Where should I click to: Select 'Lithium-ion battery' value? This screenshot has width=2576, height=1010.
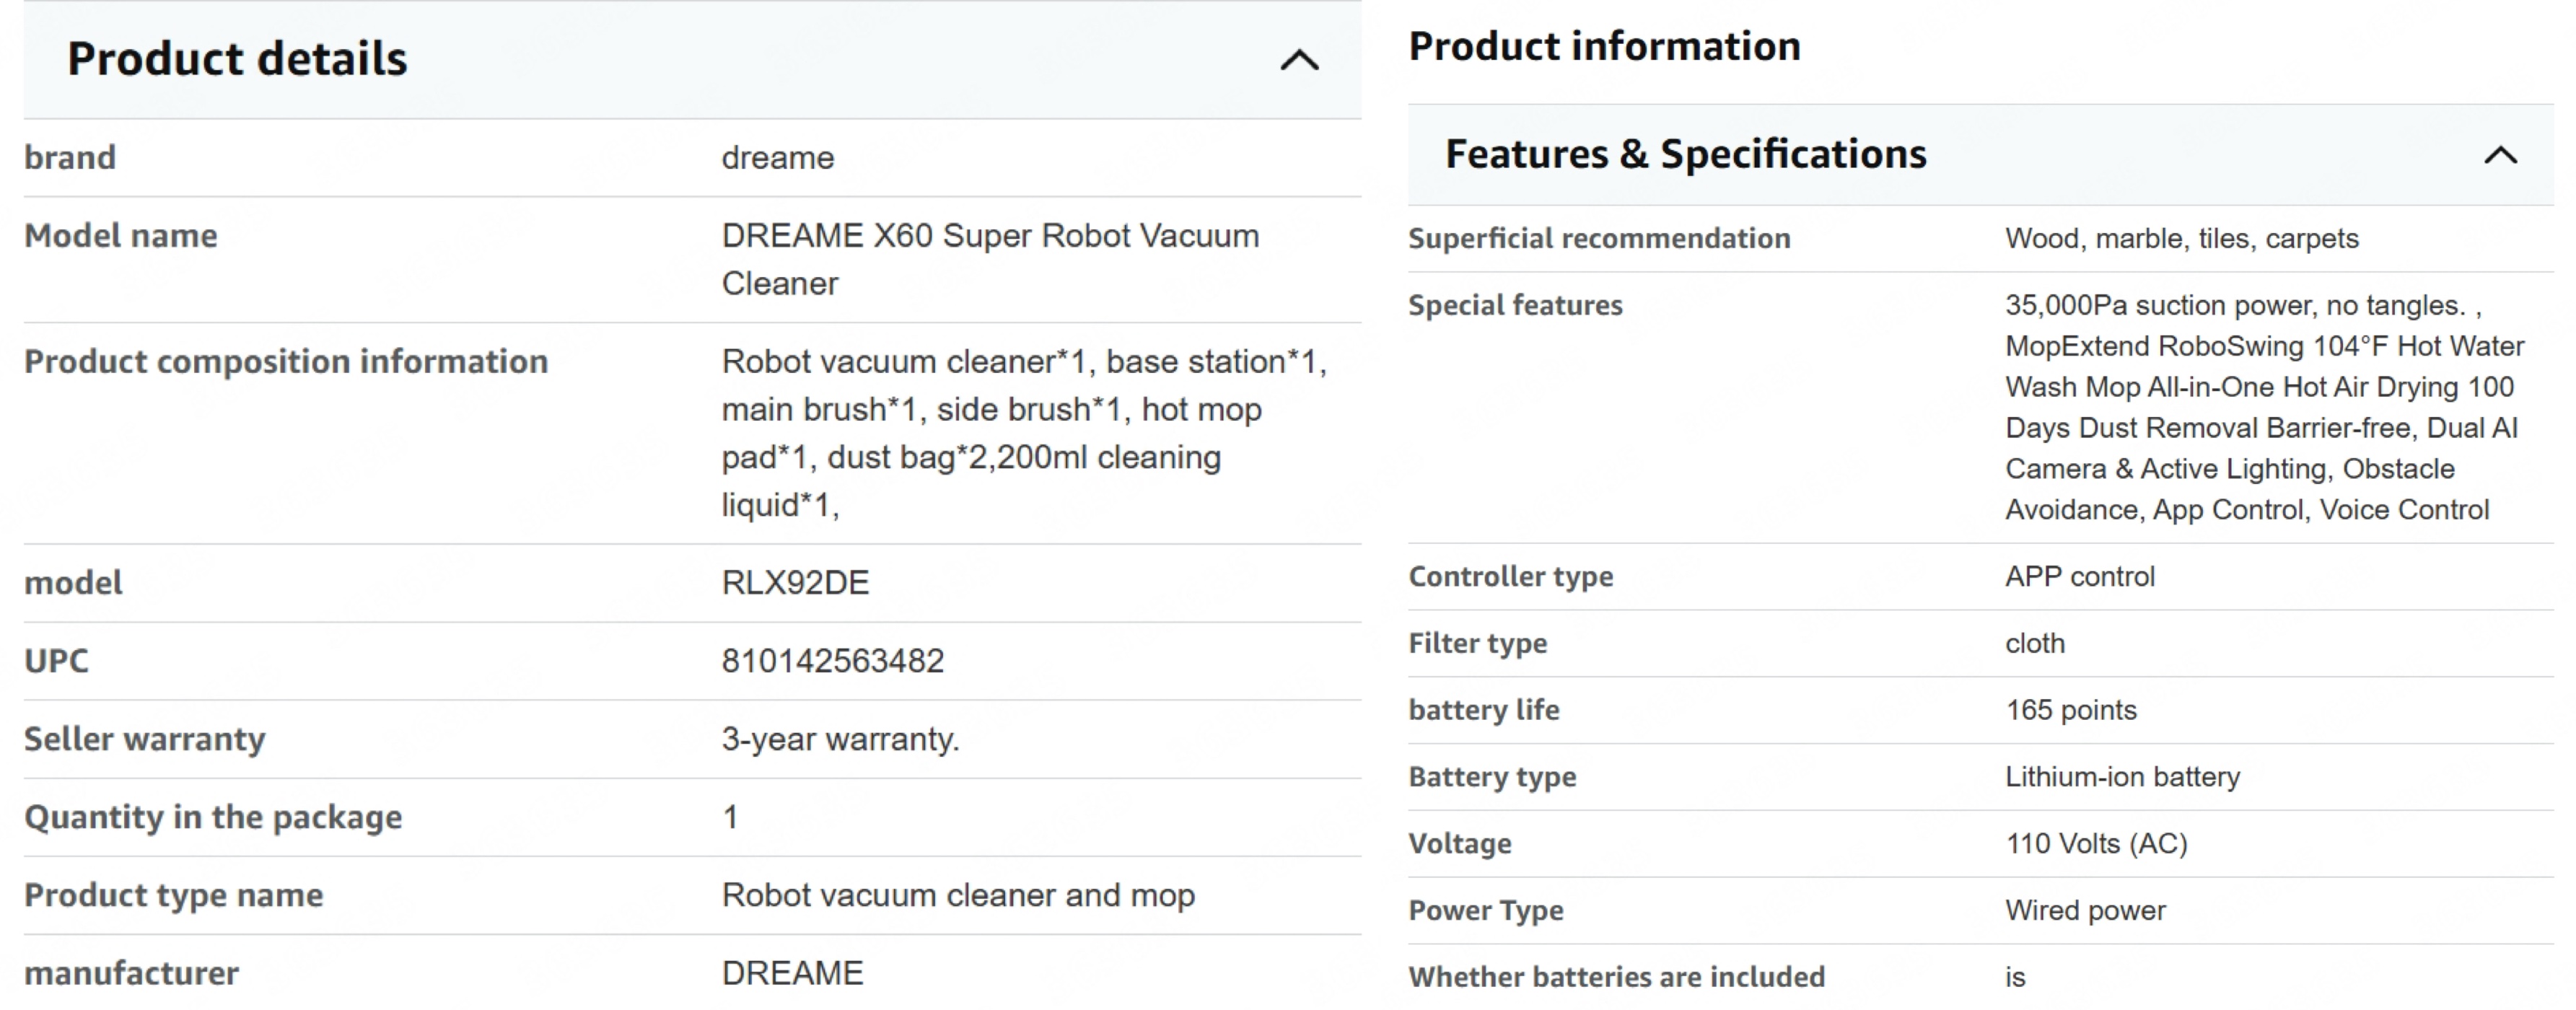point(2123,777)
